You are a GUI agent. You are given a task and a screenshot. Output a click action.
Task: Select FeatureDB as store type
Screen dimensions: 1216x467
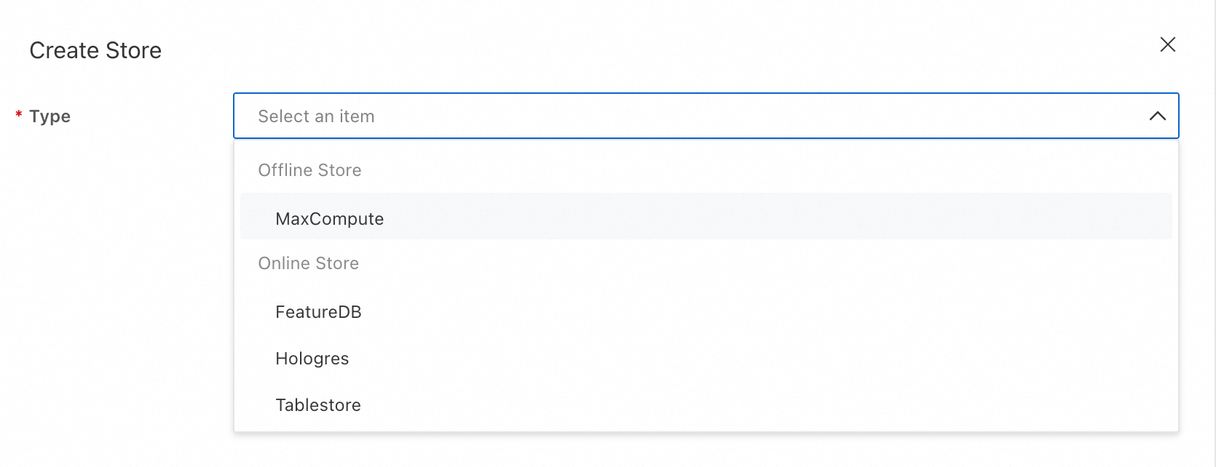coord(318,312)
